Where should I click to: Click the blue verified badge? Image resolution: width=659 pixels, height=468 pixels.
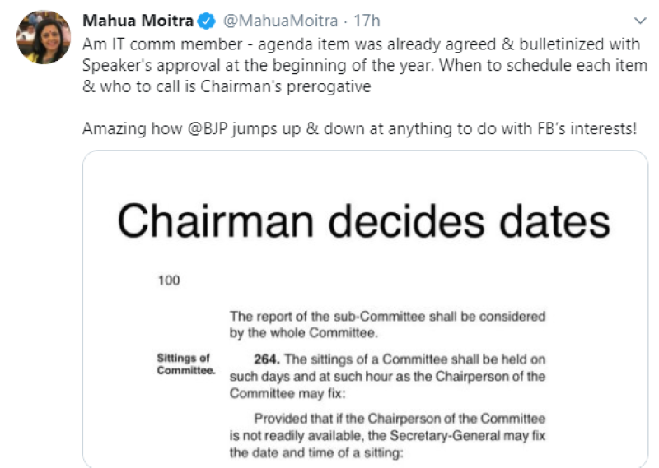click(208, 20)
